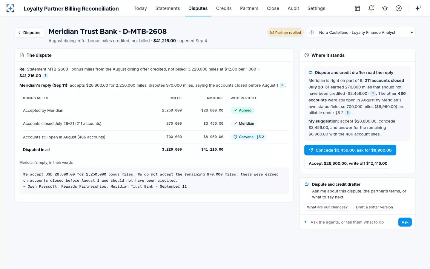This screenshot has height=269, width=430.
Task: Click Accounts still open in August row label
Action: [x=64, y=137]
